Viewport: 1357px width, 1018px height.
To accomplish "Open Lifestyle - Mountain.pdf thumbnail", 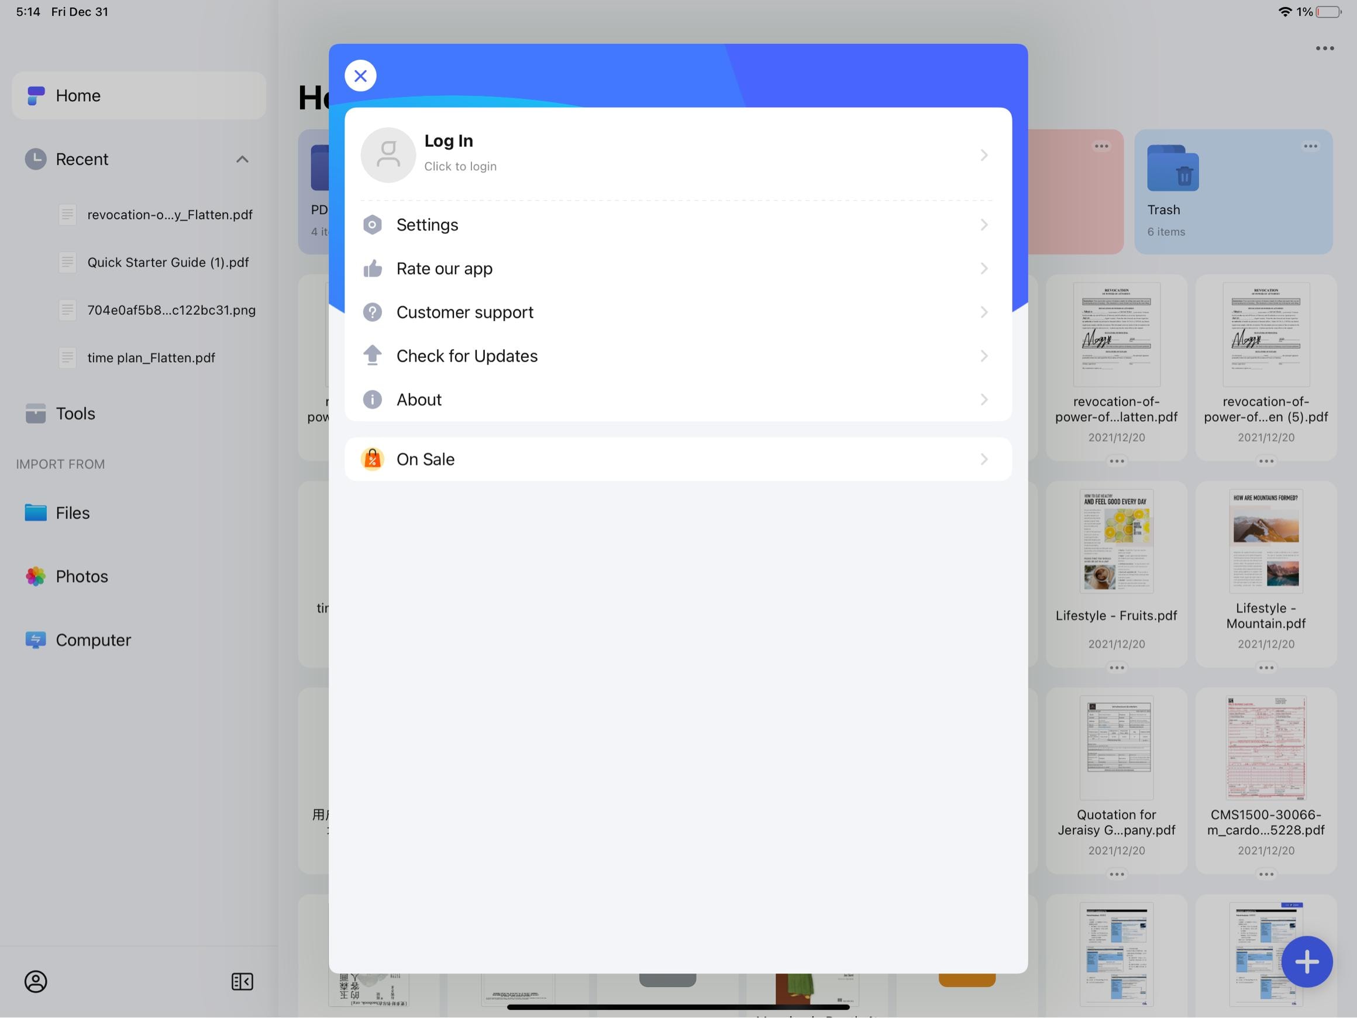I will tap(1266, 541).
